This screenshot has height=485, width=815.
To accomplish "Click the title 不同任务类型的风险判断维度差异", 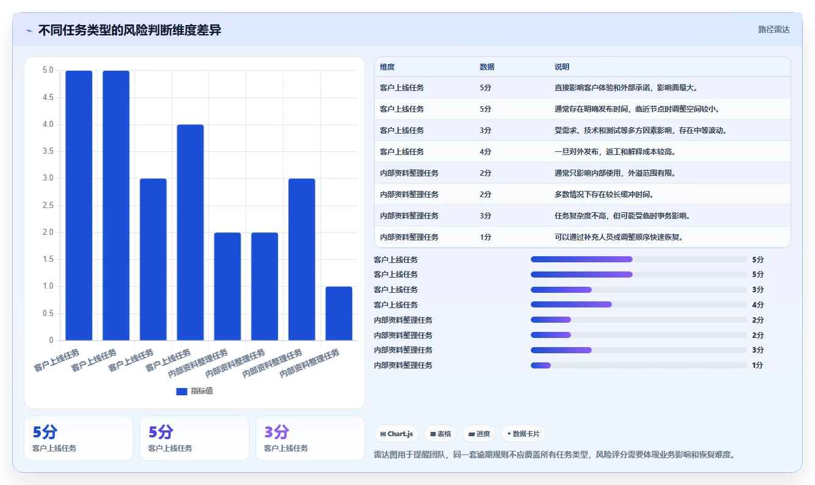I will coord(130,30).
